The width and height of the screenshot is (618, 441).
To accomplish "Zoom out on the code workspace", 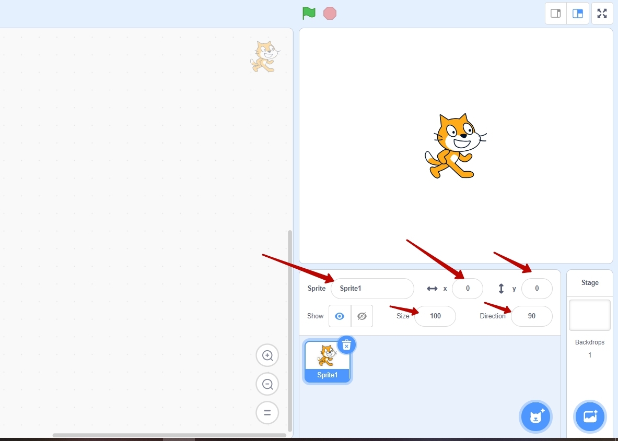I will 267,384.
